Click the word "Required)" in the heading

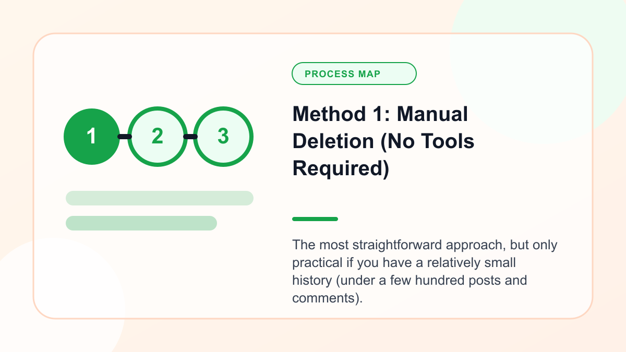(341, 169)
